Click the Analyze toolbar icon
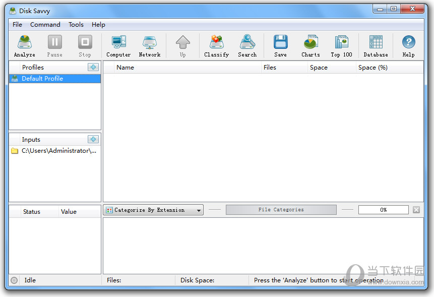Image resolution: width=434 pixels, height=297 pixels. tap(24, 45)
